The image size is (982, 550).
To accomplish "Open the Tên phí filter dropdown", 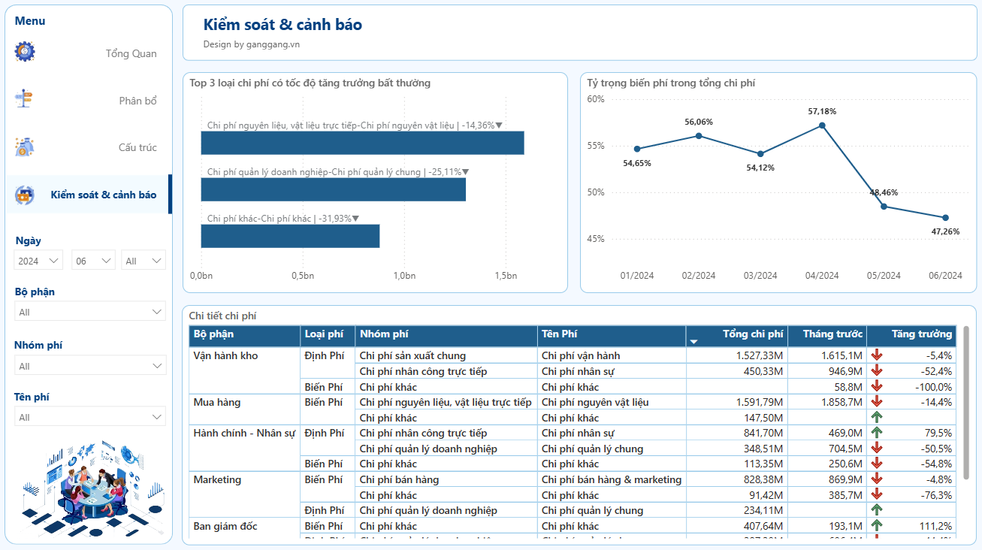I will click(90, 417).
